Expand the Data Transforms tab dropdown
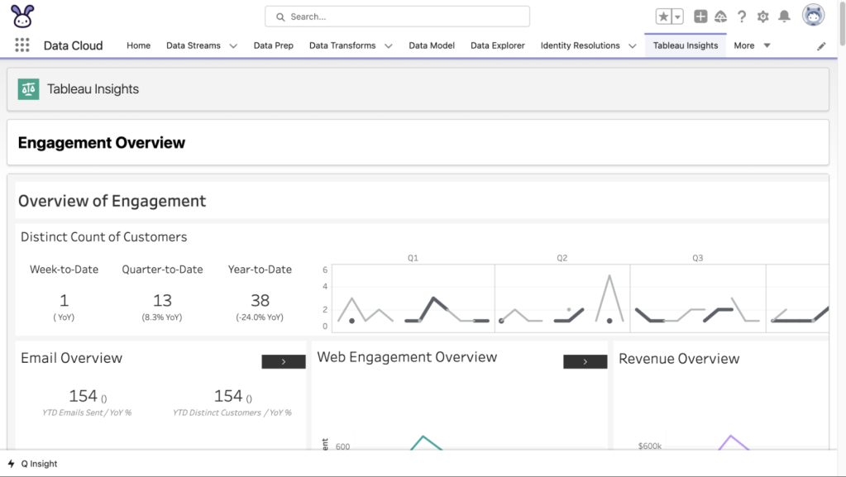 388,46
